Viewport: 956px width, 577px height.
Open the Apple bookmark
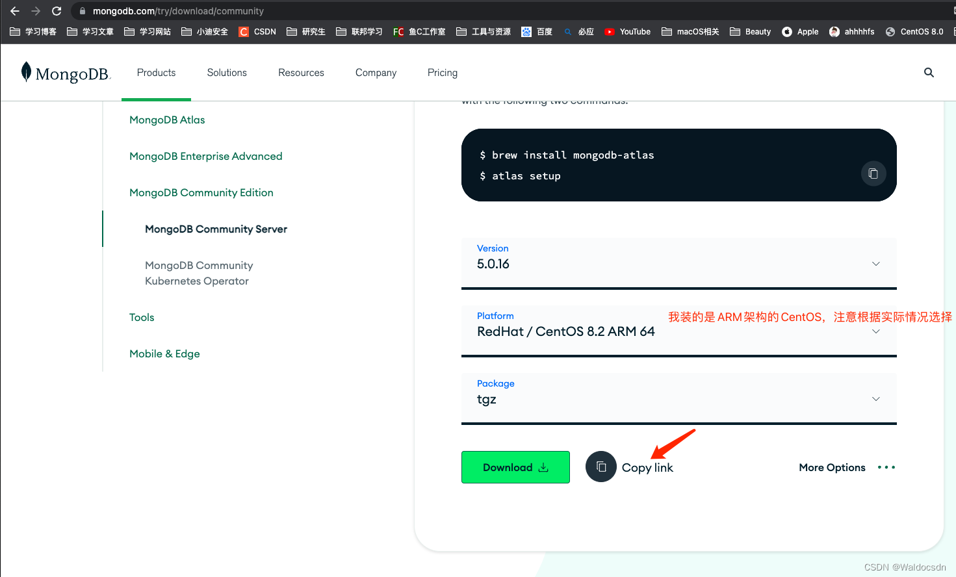(800, 31)
